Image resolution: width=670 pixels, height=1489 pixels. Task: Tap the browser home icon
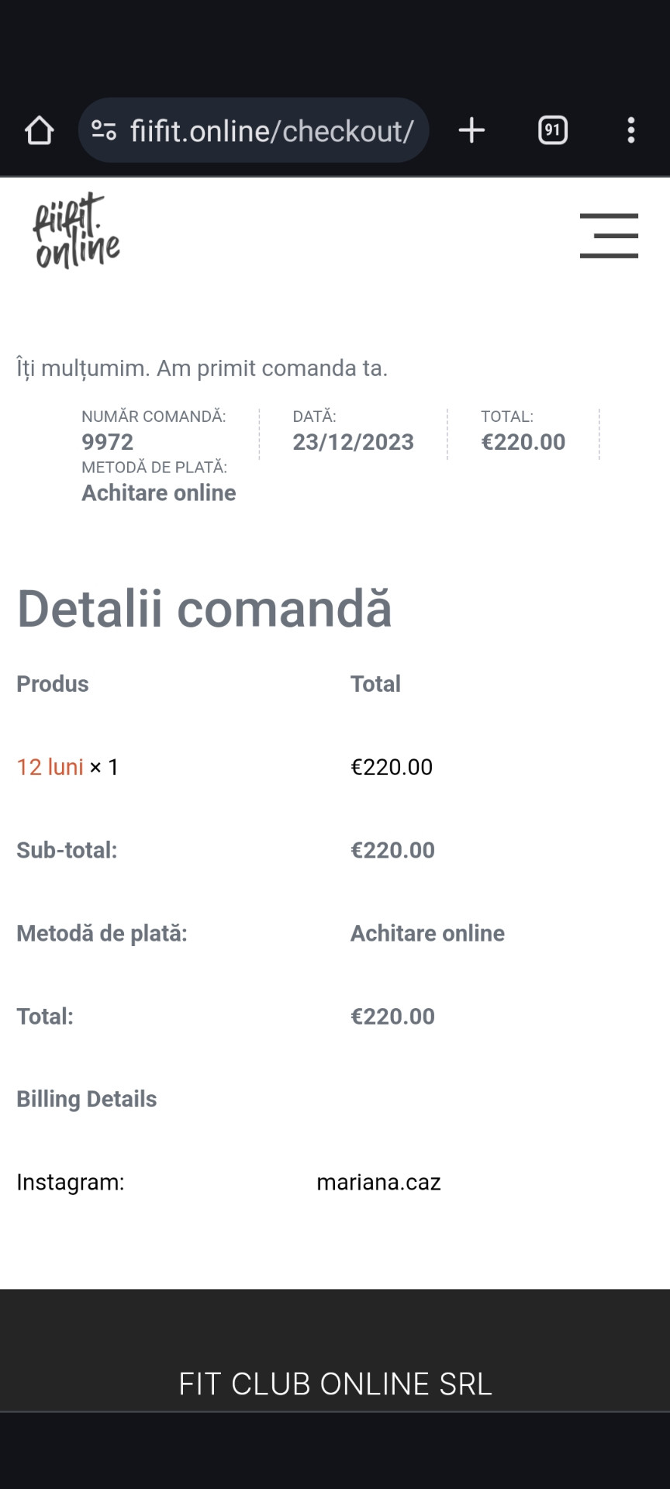pos(40,130)
